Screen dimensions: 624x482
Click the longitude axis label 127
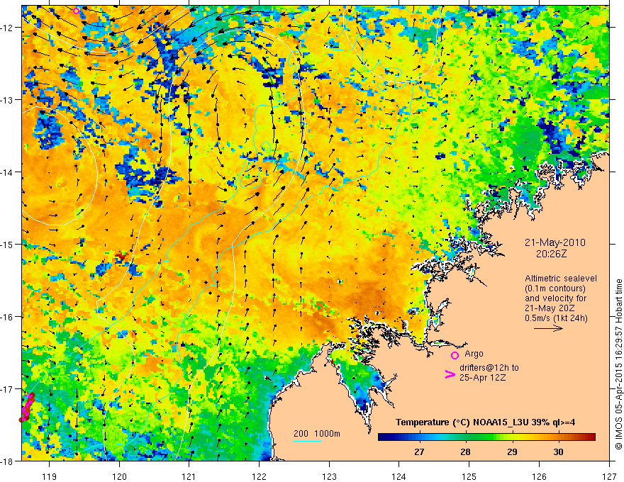609,476
